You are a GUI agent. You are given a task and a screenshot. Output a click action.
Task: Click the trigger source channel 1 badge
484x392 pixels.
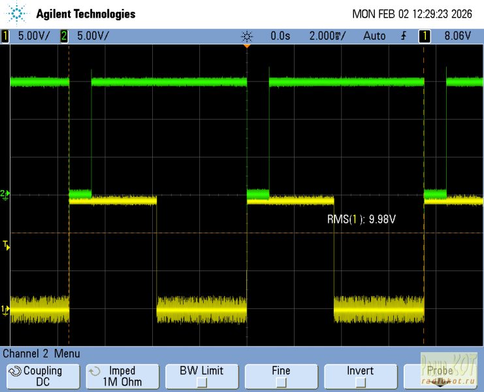pyautogui.click(x=425, y=36)
